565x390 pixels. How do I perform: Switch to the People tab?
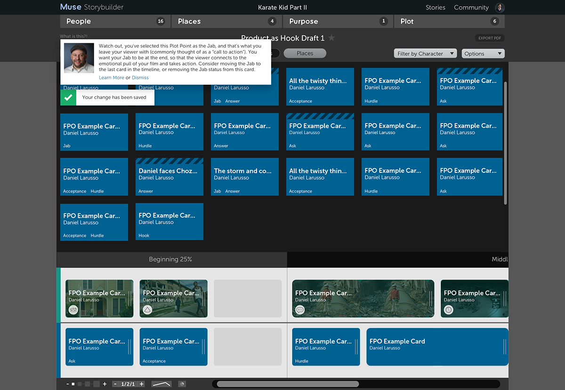115,21
